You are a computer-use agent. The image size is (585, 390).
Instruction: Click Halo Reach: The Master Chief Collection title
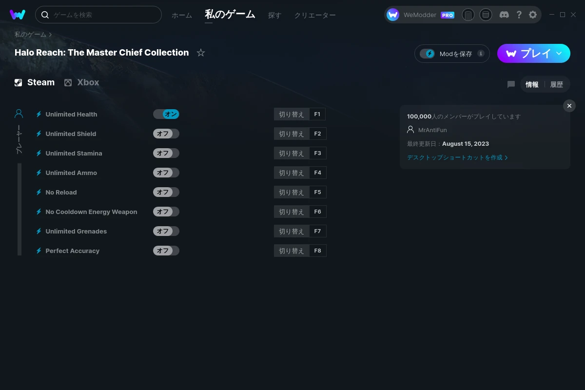click(x=101, y=53)
